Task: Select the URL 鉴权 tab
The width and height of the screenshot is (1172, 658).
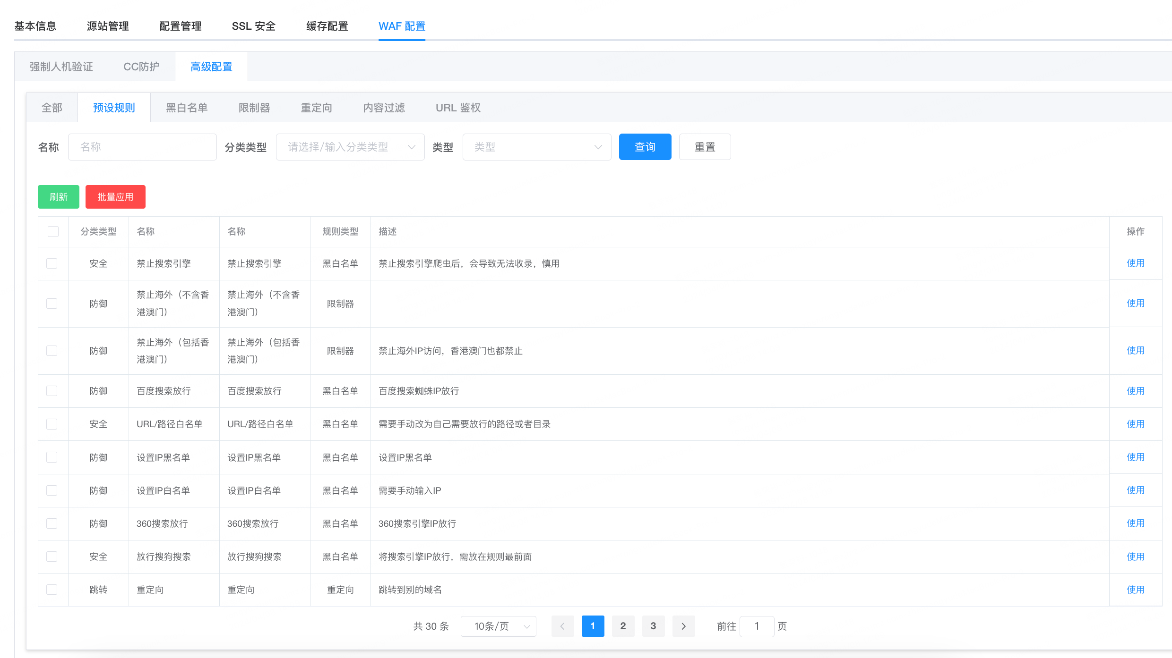Action: [458, 108]
